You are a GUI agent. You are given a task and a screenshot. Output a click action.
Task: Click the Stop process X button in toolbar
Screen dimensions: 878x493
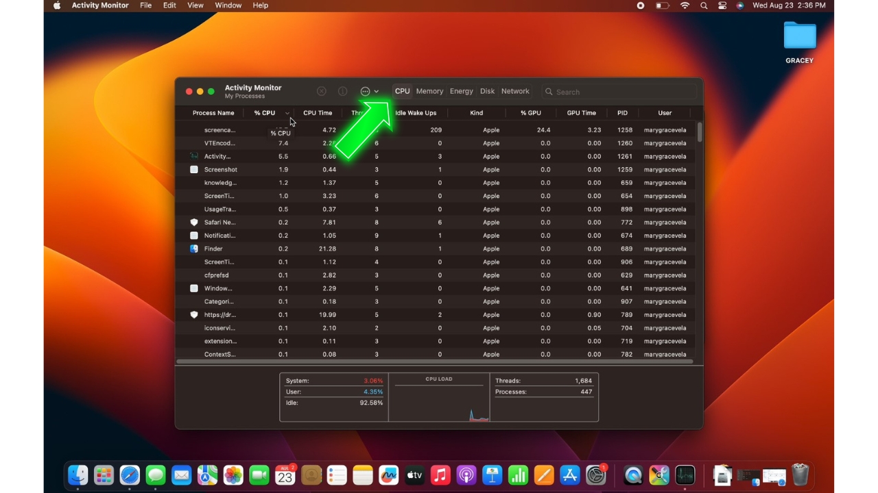321,91
